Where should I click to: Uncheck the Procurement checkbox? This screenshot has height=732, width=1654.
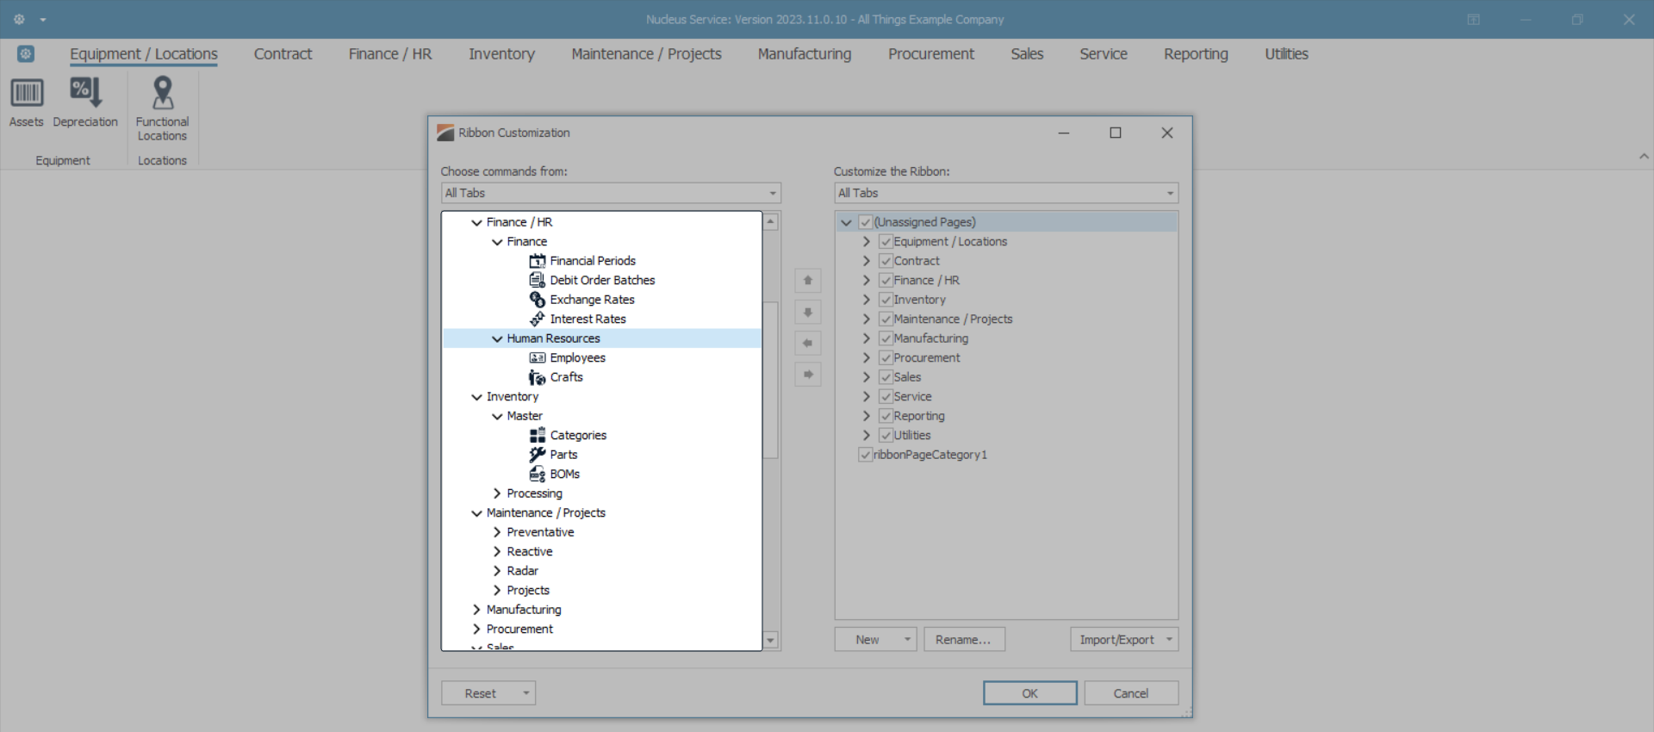[x=886, y=358]
